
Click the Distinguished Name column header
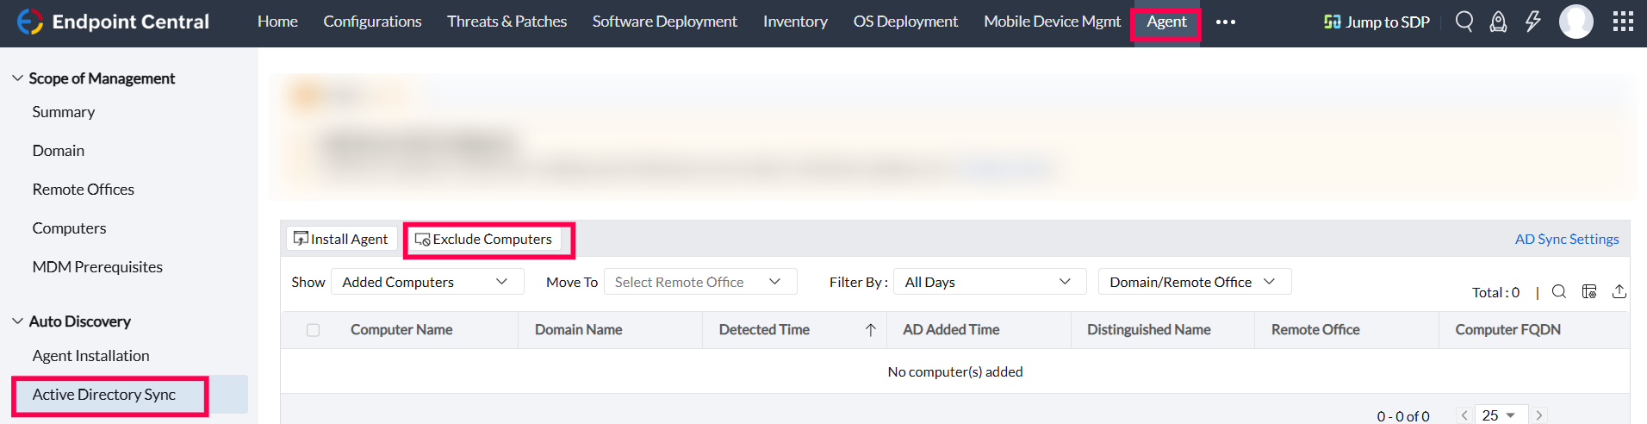[1148, 330]
